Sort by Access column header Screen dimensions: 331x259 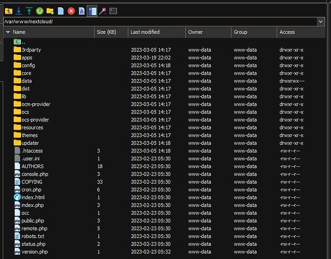(x=301, y=32)
